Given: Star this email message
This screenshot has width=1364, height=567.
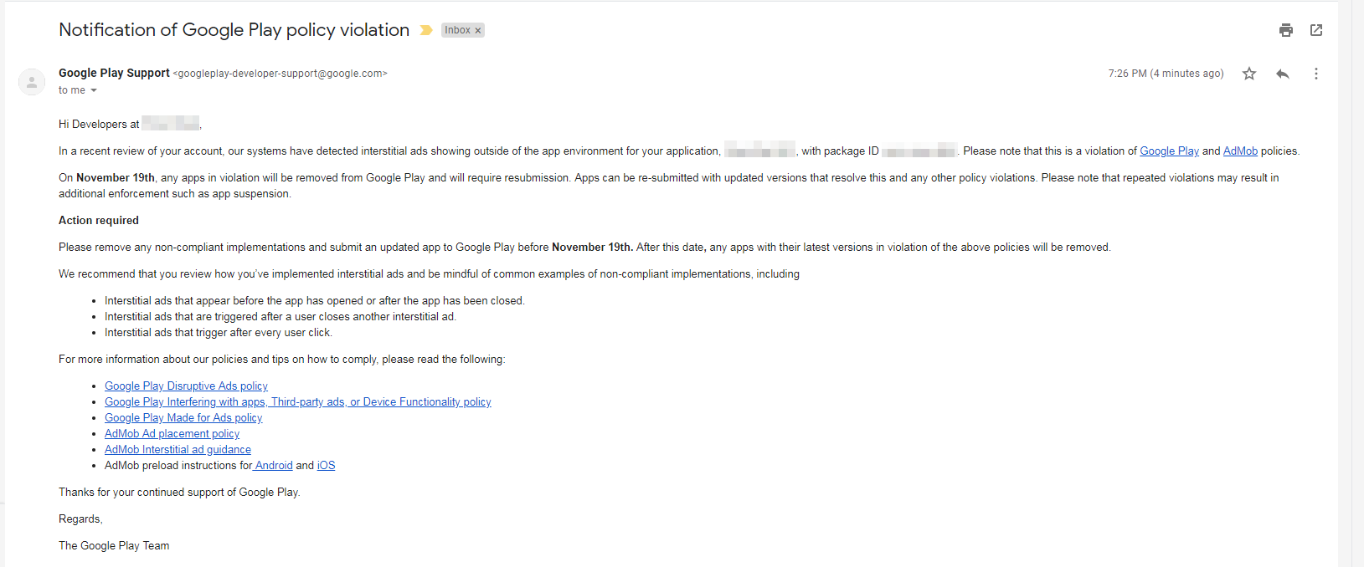Looking at the screenshot, I should (1249, 74).
